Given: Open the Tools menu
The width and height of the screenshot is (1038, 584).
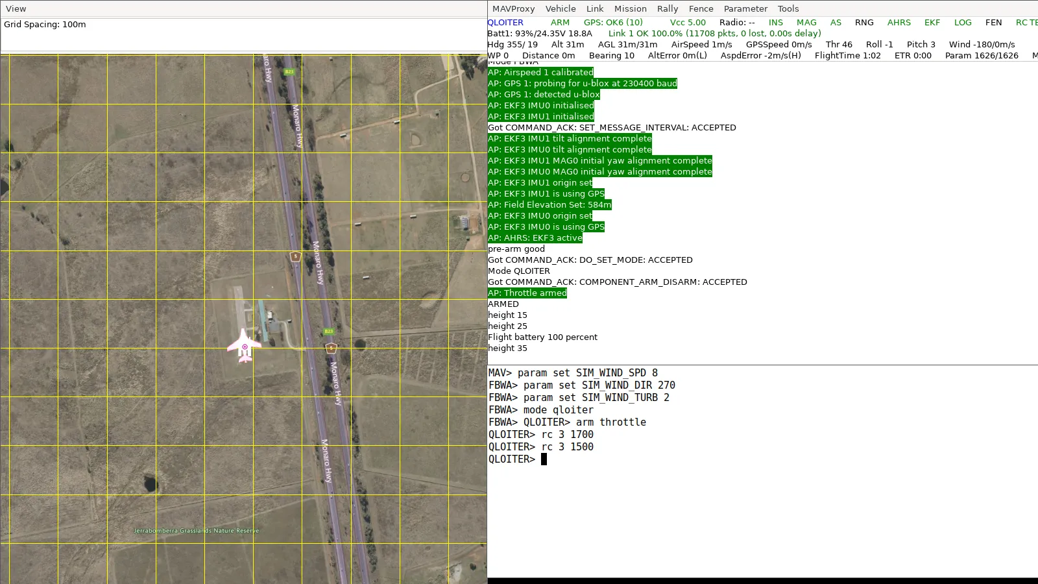Looking at the screenshot, I should pos(788,9).
